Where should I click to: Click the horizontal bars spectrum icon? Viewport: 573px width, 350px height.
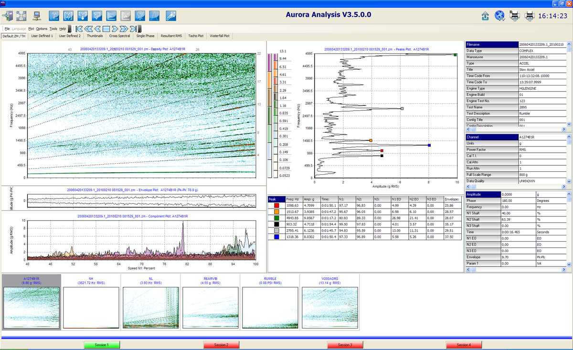111,15
